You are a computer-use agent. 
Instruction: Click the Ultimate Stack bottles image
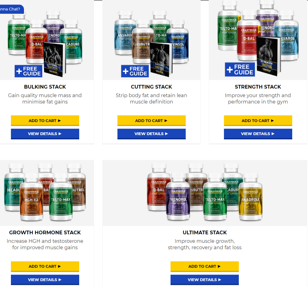tap(205, 192)
